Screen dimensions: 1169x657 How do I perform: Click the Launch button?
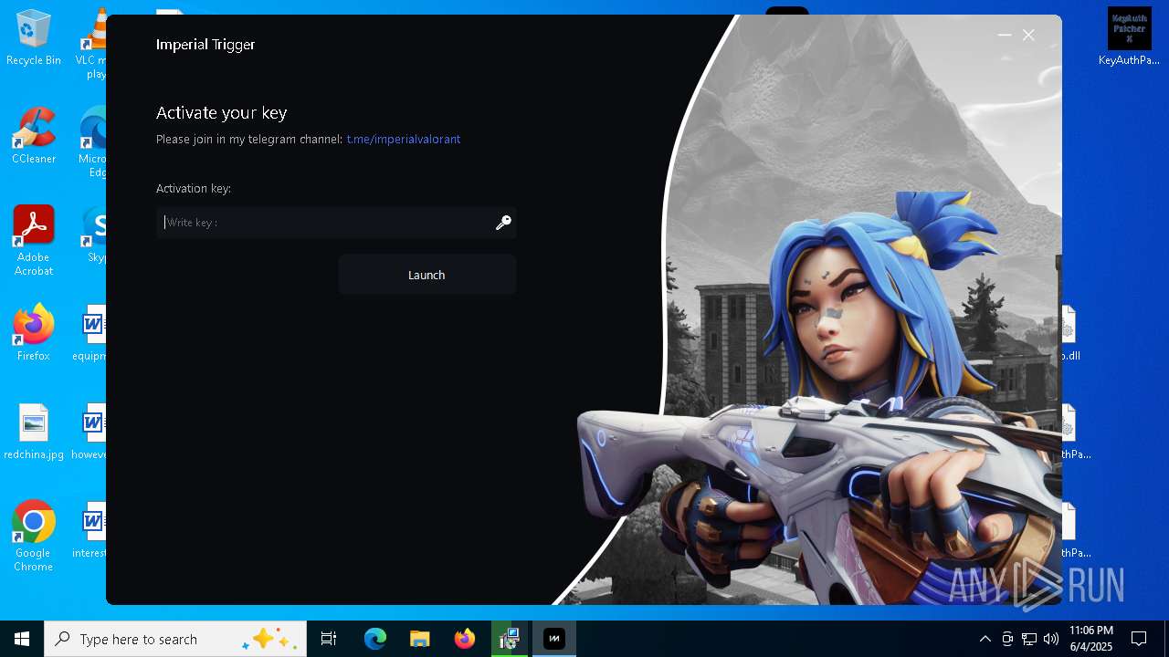coord(427,275)
